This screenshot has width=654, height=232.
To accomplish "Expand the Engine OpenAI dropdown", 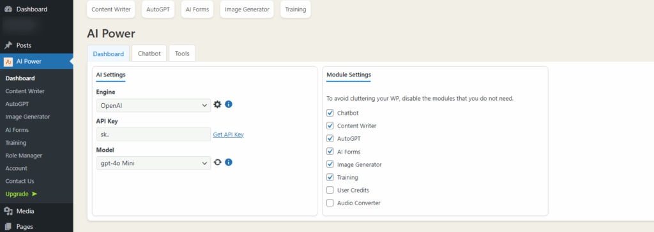I will tap(153, 105).
